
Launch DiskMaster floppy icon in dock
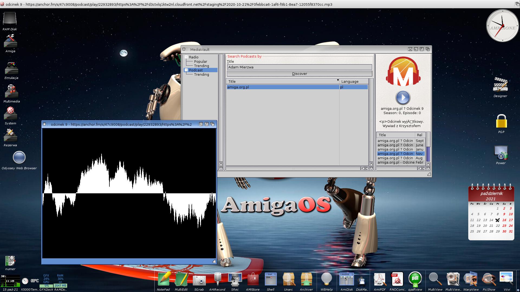(x=362, y=281)
